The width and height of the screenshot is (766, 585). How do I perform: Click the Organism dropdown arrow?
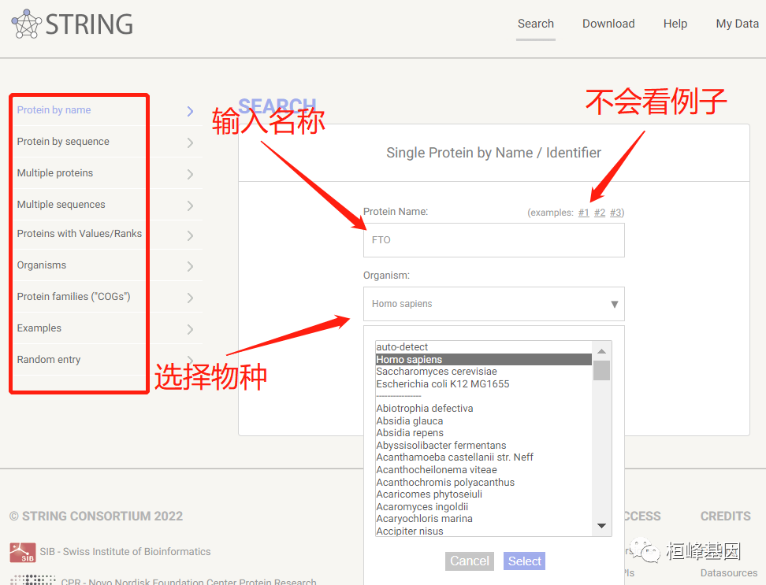point(615,304)
